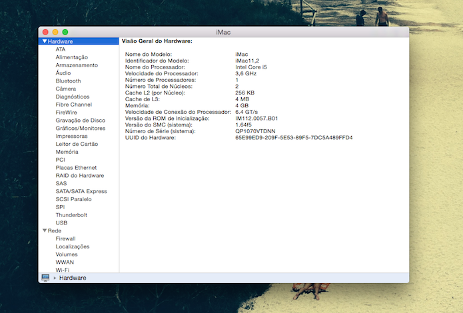Click the path bar arrow before Hardware

55,278
